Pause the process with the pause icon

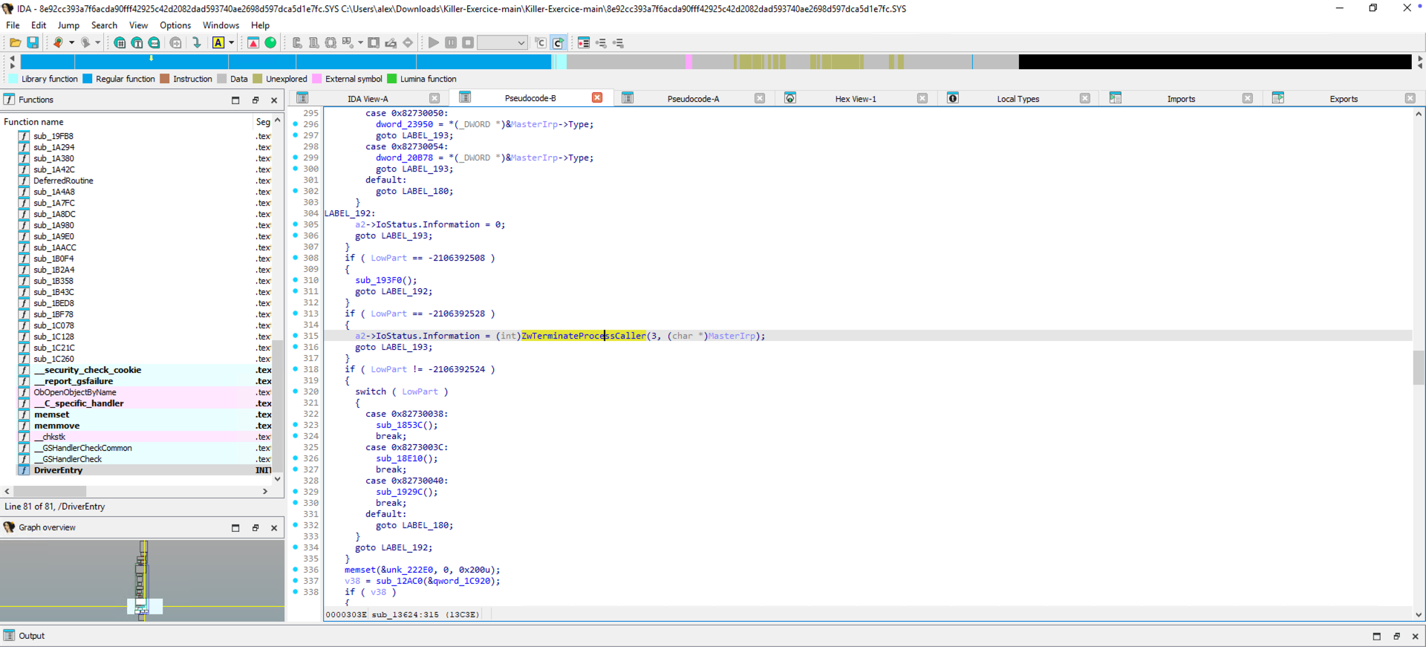(451, 43)
